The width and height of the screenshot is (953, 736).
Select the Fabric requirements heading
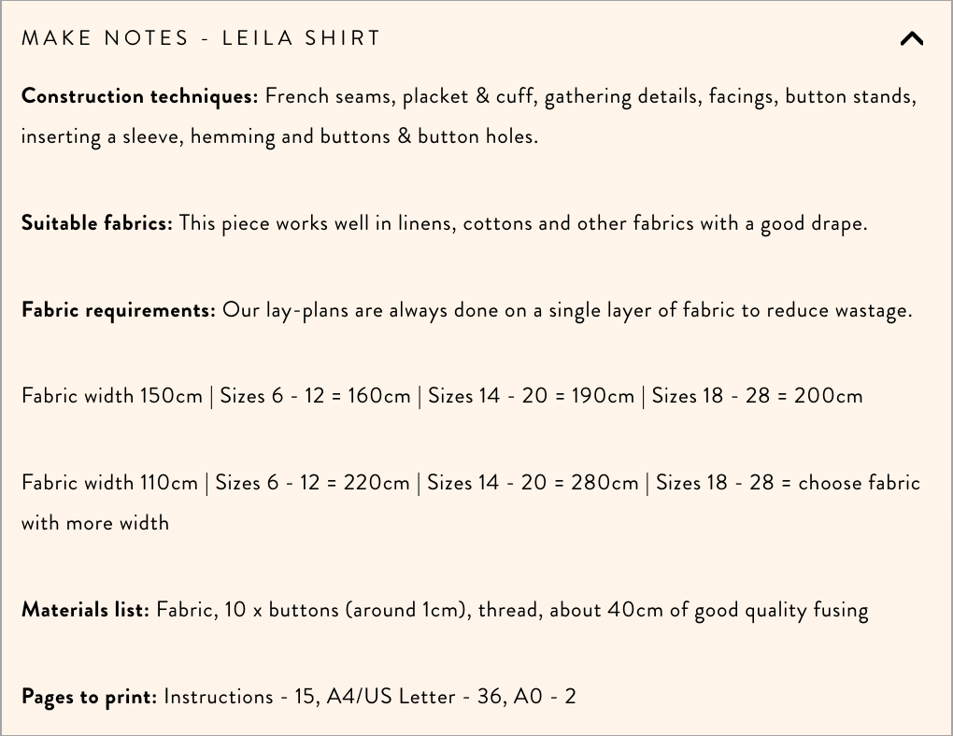pyautogui.click(x=118, y=309)
